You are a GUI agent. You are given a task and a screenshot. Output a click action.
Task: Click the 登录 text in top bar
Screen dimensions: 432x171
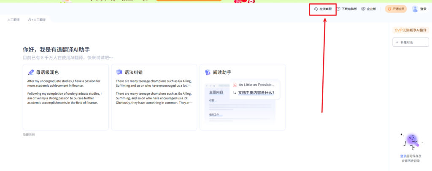(423, 9)
